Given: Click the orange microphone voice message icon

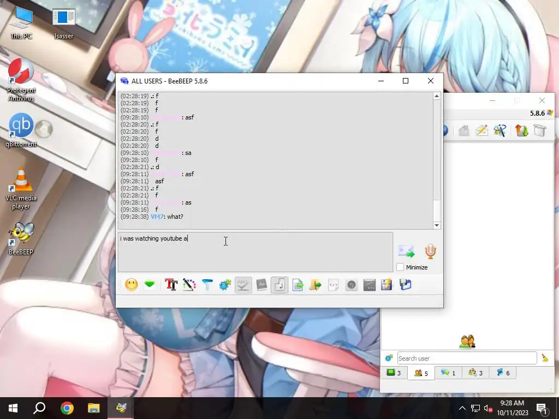Looking at the screenshot, I should click(430, 252).
